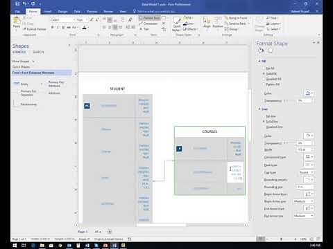Screen dimensions: 333x249
Task: Open the Search tab in Shapes pane
Action: [x=38, y=52]
